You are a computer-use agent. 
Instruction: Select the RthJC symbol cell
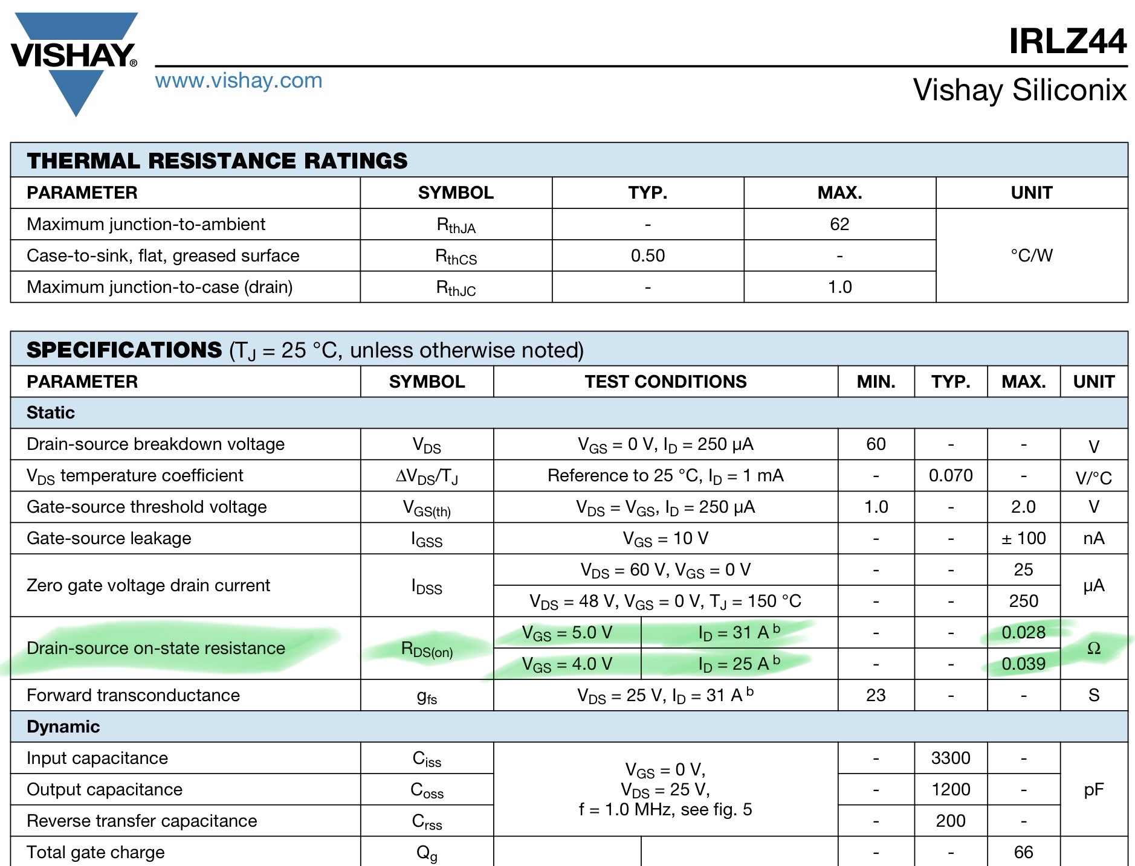[x=456, y=288]
